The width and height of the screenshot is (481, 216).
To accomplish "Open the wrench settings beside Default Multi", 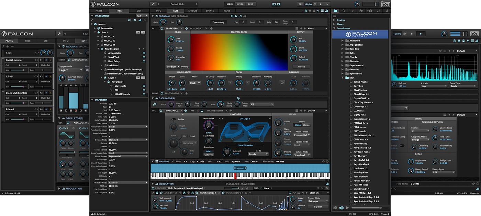I will (153, 4).
